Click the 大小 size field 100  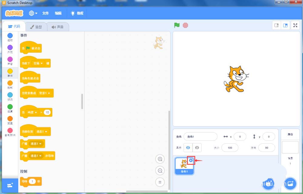pyautogui.click(x=230, y=148)
